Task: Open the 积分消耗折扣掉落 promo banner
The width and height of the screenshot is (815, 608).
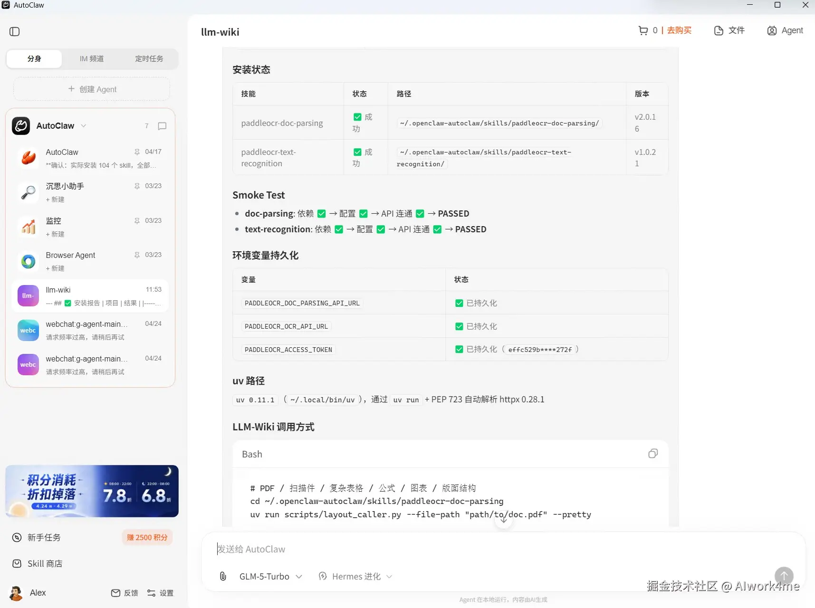Action: pos(92,491)
